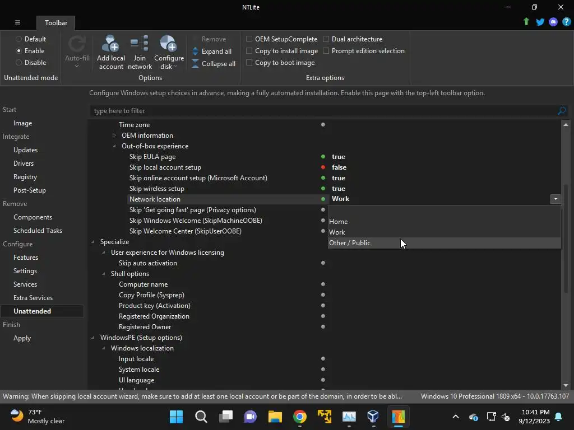Open the Components page

coord(33,217)
